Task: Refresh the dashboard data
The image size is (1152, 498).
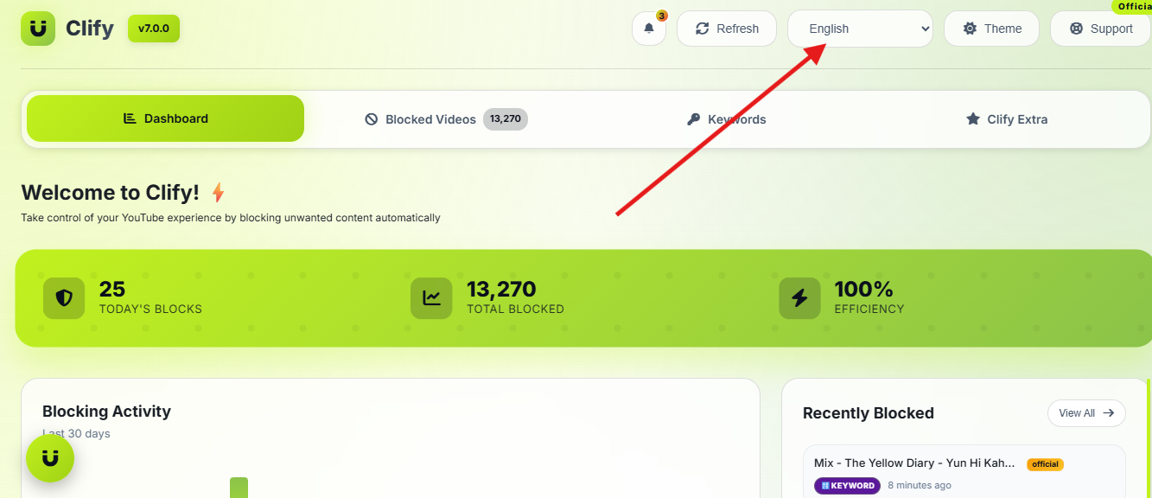Action: (x=727, y=29)
